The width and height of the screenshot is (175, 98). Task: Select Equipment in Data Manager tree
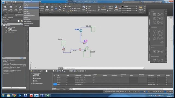tap(37, 75)
